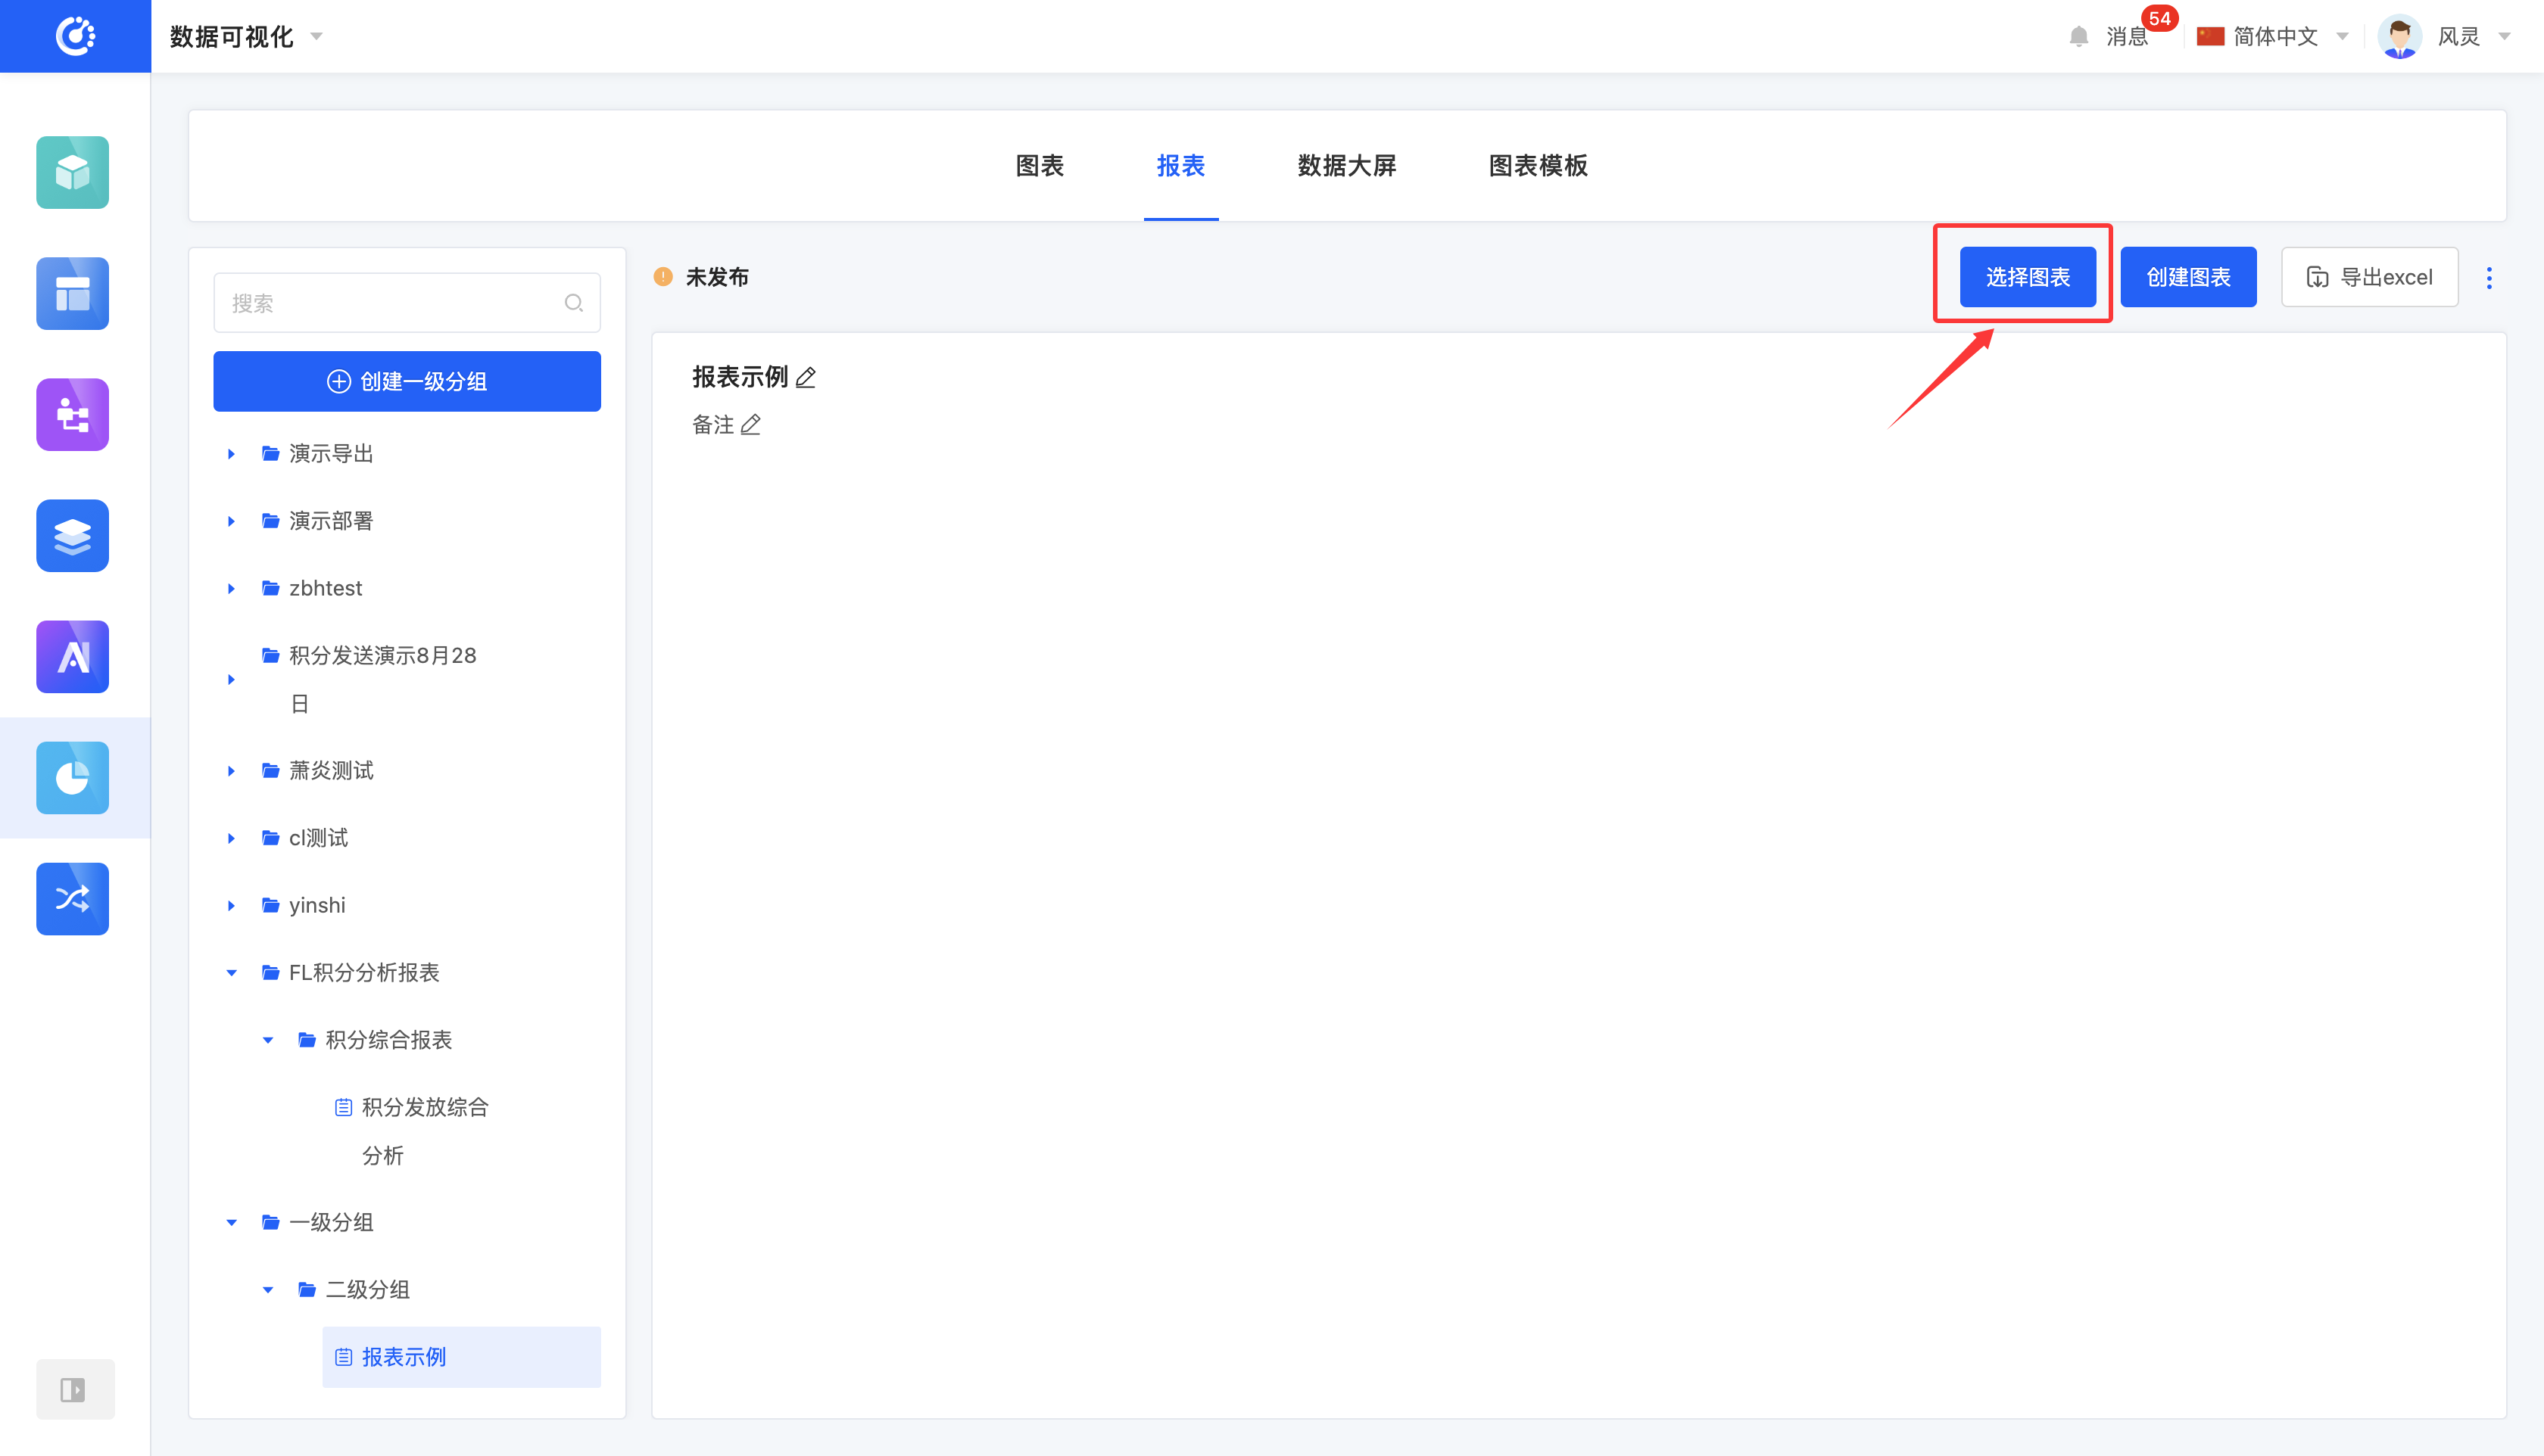Click the 选择图表 button
2544x1456 pixels.
(2027, 277)
